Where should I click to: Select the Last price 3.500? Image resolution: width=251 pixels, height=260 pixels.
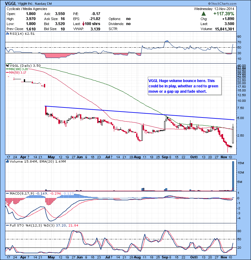pyautogui.click(x=229, y=24)
